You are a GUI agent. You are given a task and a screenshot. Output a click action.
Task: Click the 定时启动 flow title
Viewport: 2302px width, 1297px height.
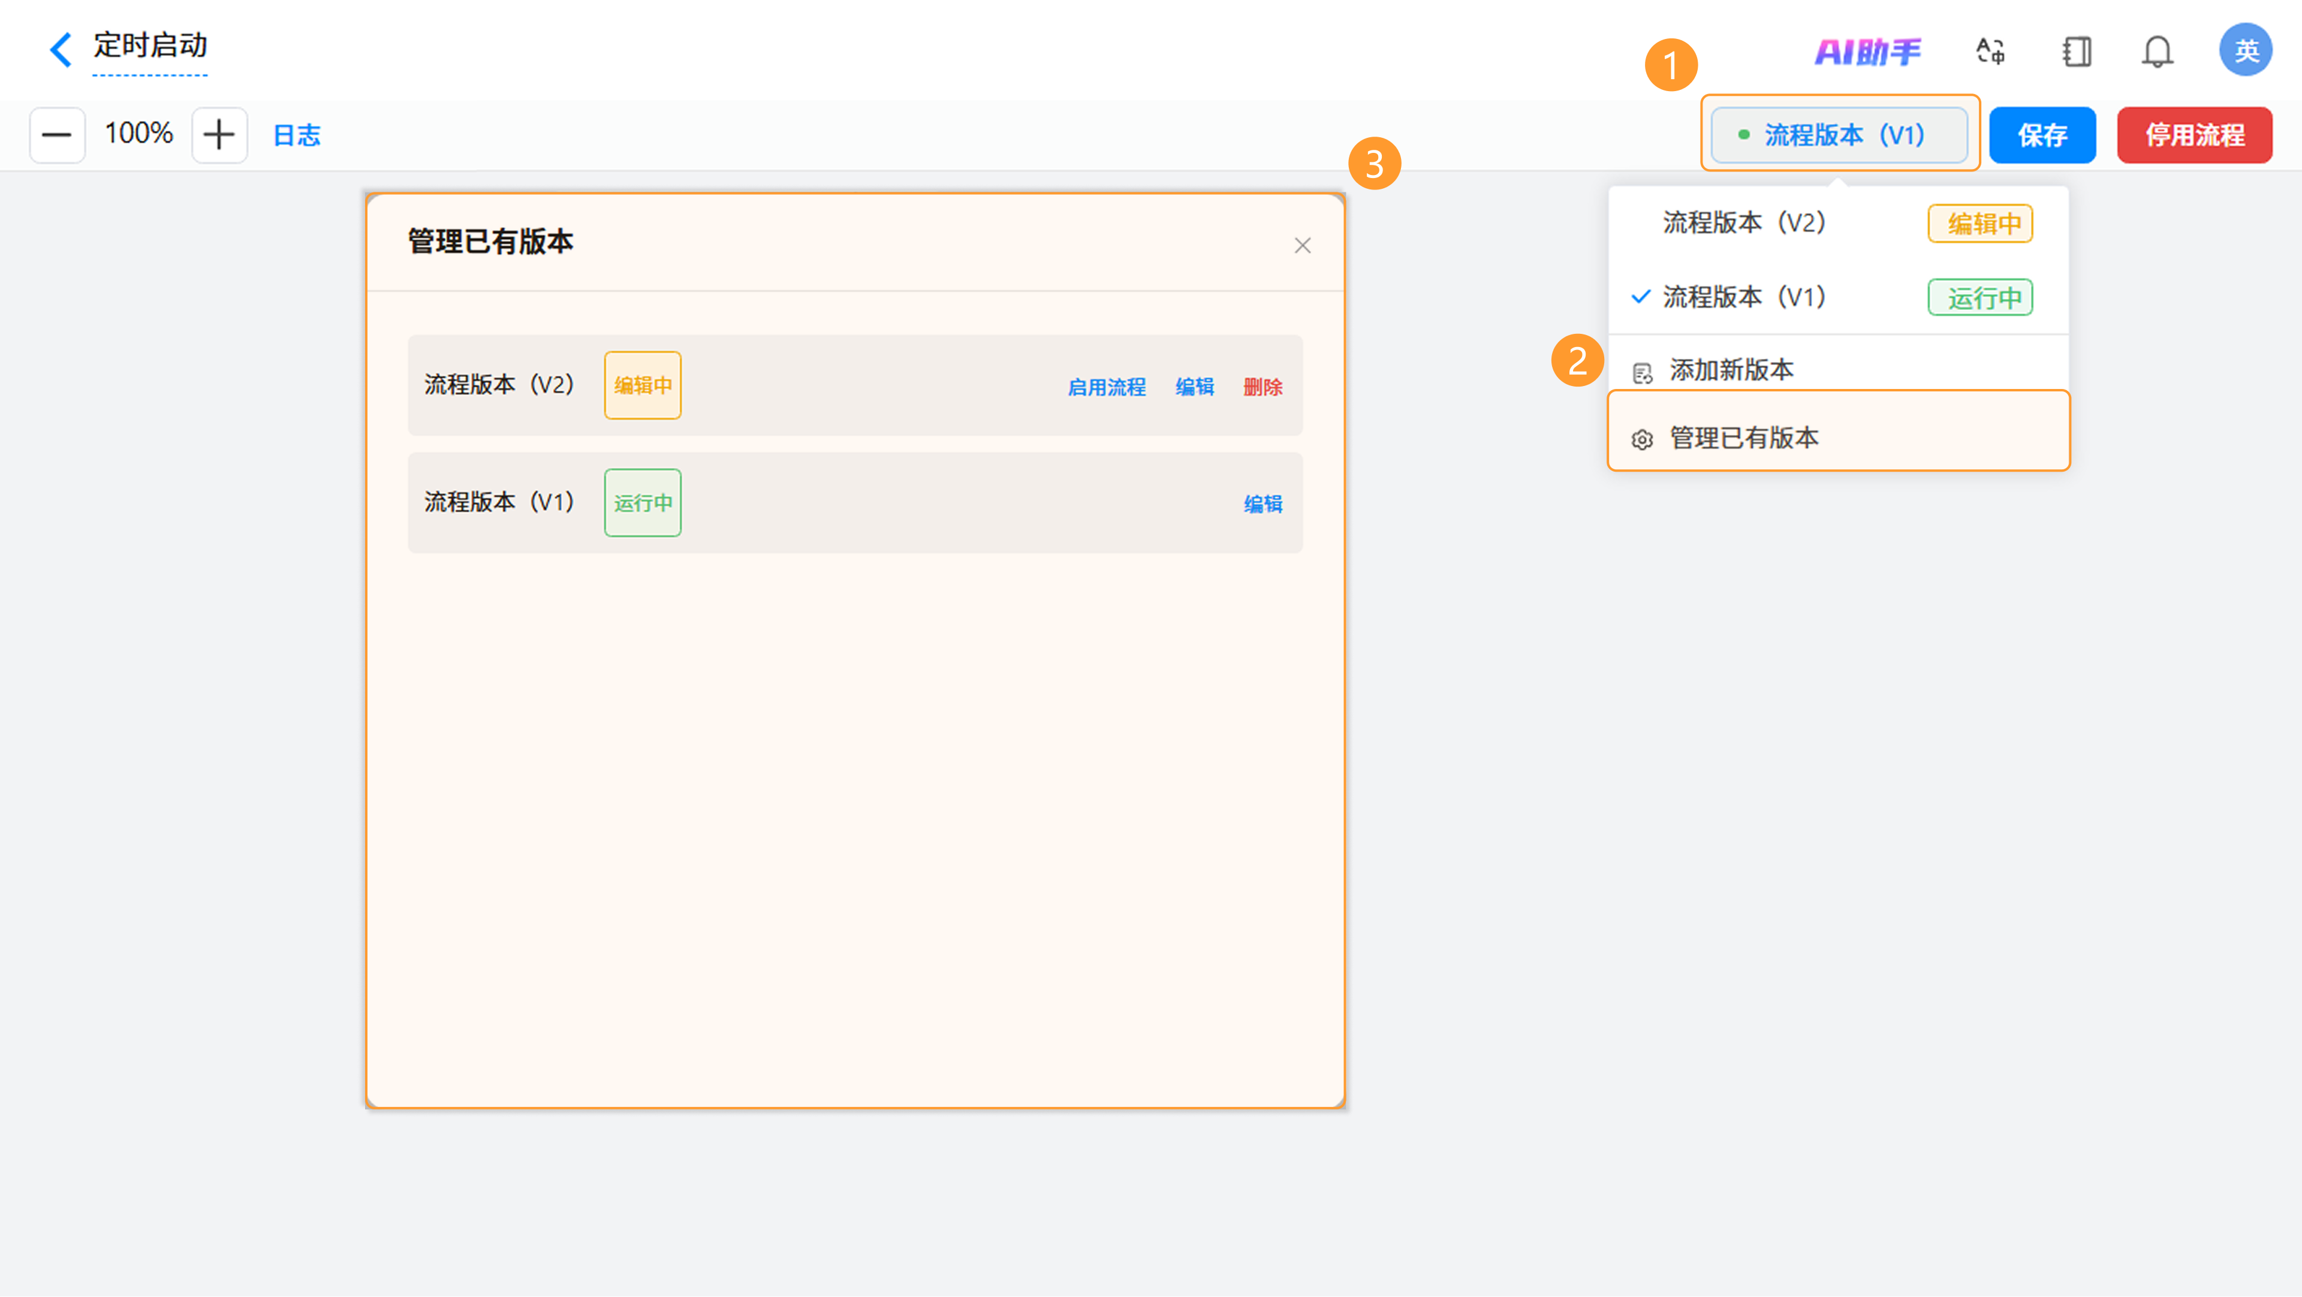pos(150,46)
